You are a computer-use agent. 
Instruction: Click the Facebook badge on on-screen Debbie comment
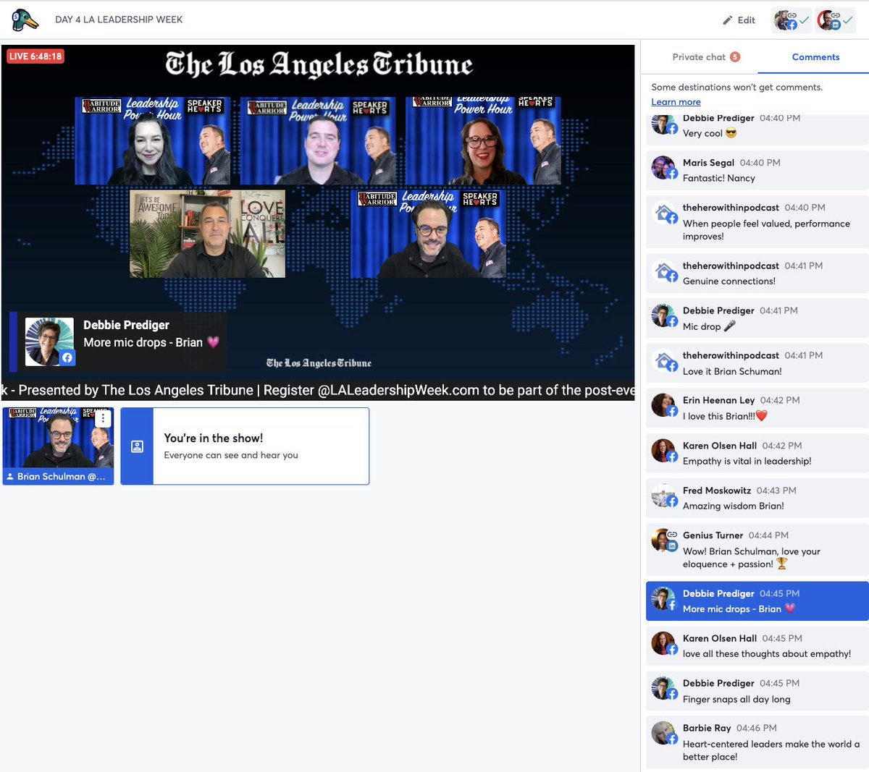coord(67,357)
